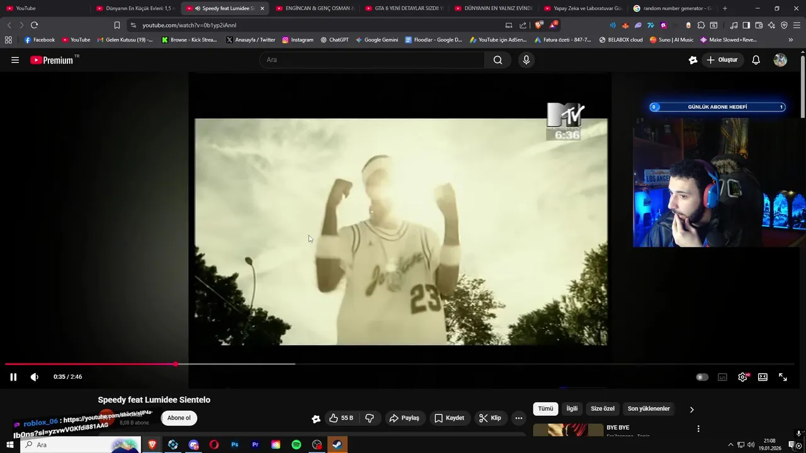Open Photoshop from the taskbar

[235, 445]
